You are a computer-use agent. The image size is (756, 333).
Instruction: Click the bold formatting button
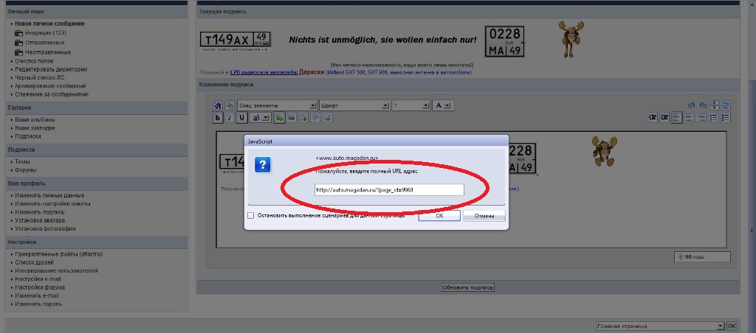pyautogui.click(x=218, y=117)
